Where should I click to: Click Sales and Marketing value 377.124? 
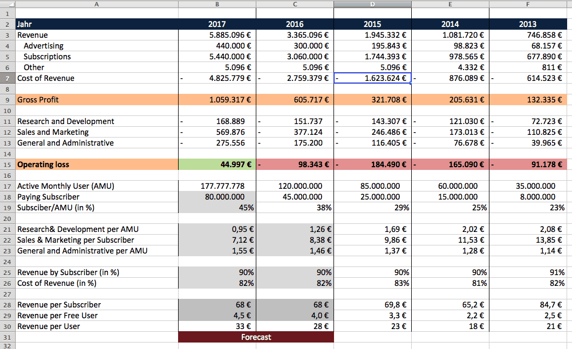[295, 132]
